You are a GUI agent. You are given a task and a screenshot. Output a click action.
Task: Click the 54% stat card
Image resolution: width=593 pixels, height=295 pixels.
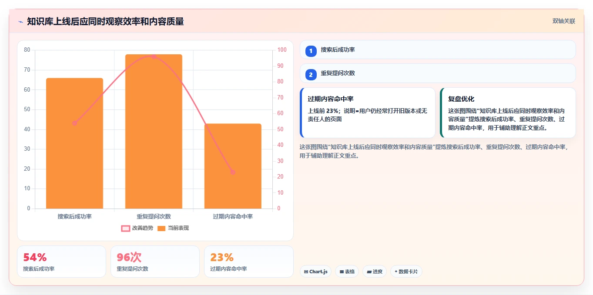[61, 262]
